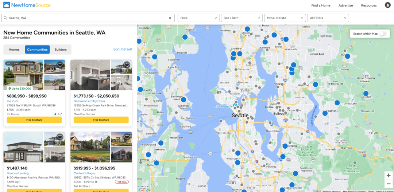Request Free Brochure for Rio Vista

(34, 120)
